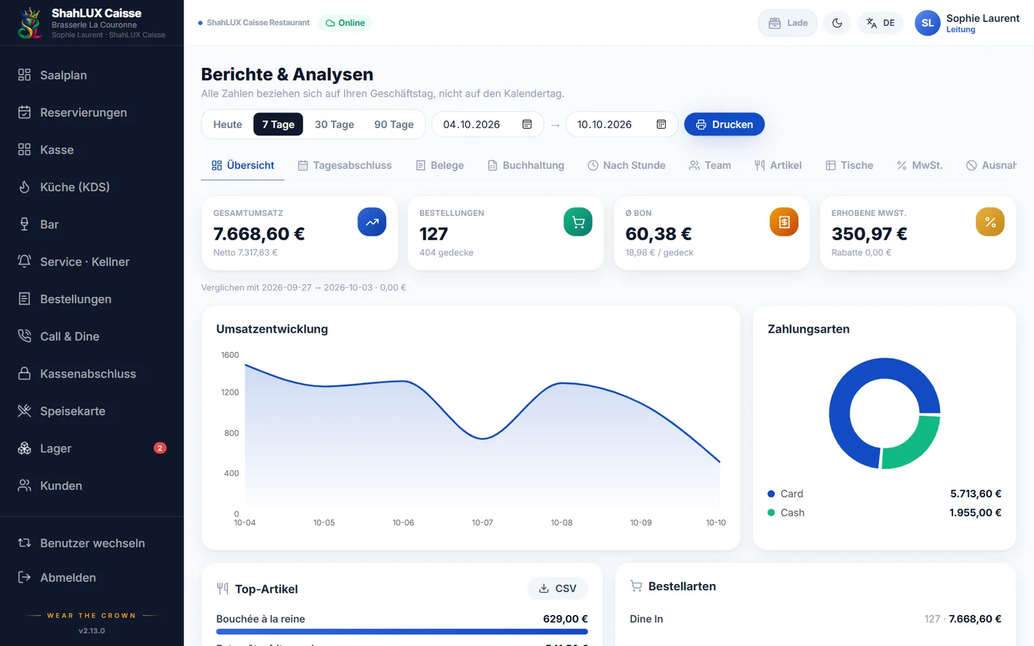Select the Heute range option
Viewport: 1034px width, 646px height.
tap(227, 124)
